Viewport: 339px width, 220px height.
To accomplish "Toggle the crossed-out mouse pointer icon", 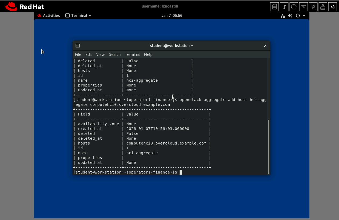I will click(313, 7).
